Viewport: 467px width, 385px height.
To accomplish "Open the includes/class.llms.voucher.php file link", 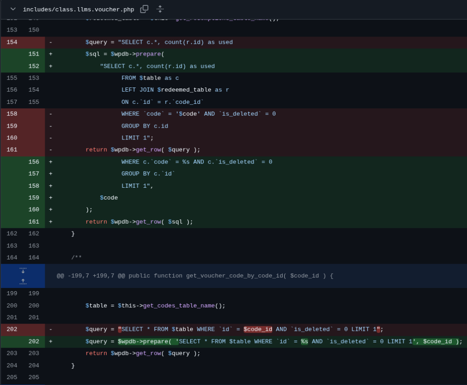I will pyautogui.click(x=78, y=10).
